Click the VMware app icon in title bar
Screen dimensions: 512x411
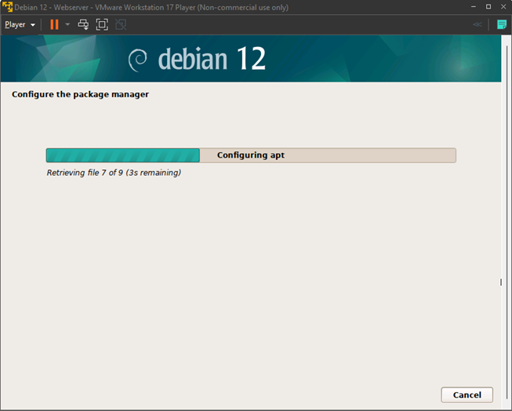point(7,7)
